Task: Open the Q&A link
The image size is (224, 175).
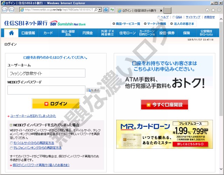Action: pos(179,17)
